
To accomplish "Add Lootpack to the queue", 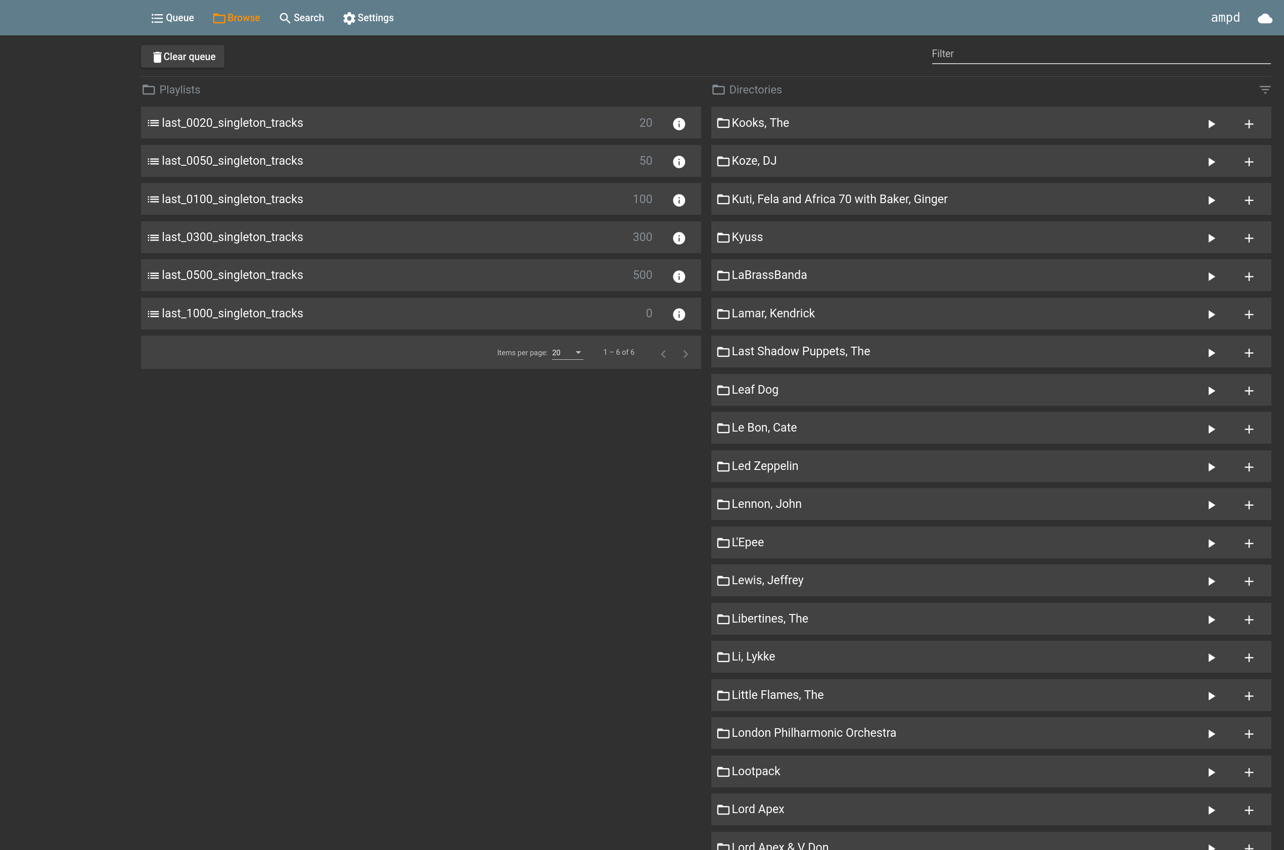I will click(x=1249, y=773).
